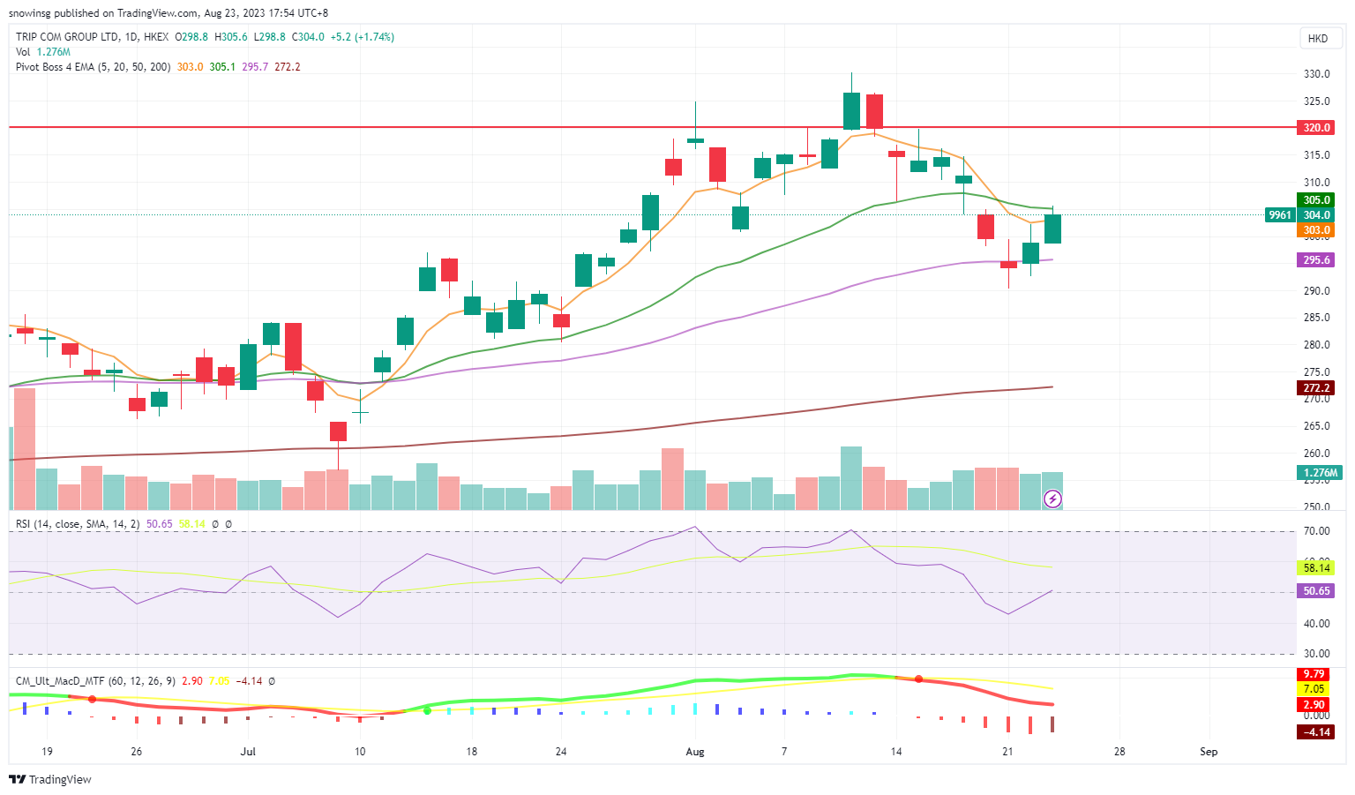This screenshot has height=795, width=1355.
Task: Select the red 320.0 price label
Action: point(1316,127)
